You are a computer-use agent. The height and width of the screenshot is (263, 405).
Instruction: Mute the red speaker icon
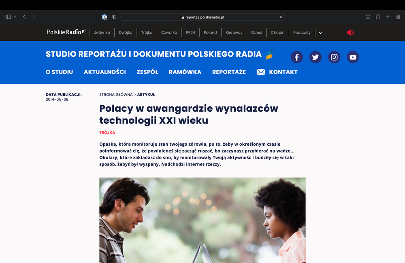pyautogui.click(x=350, y=32)
